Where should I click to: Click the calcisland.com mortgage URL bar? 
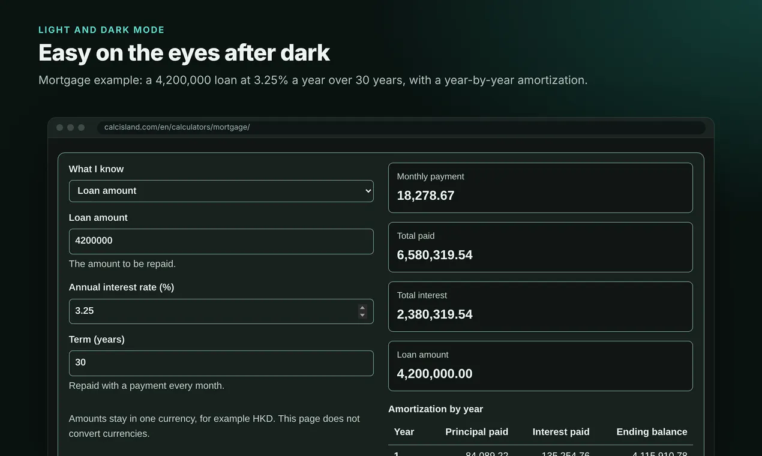tap(401, 127)
